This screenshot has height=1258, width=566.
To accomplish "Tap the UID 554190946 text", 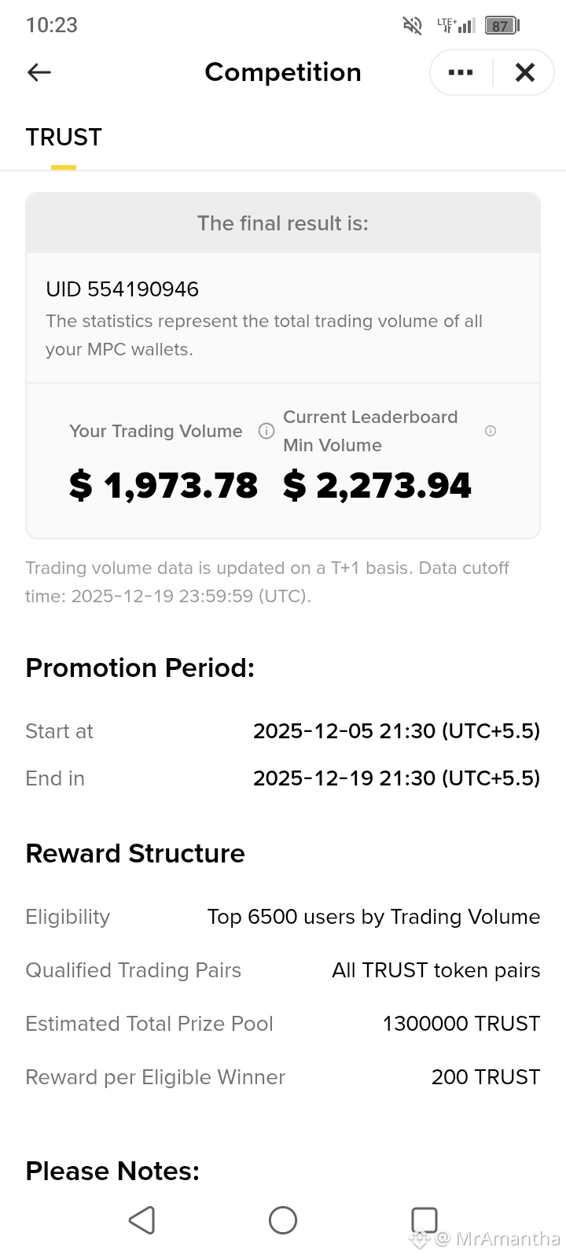I will tap(123, 289).
